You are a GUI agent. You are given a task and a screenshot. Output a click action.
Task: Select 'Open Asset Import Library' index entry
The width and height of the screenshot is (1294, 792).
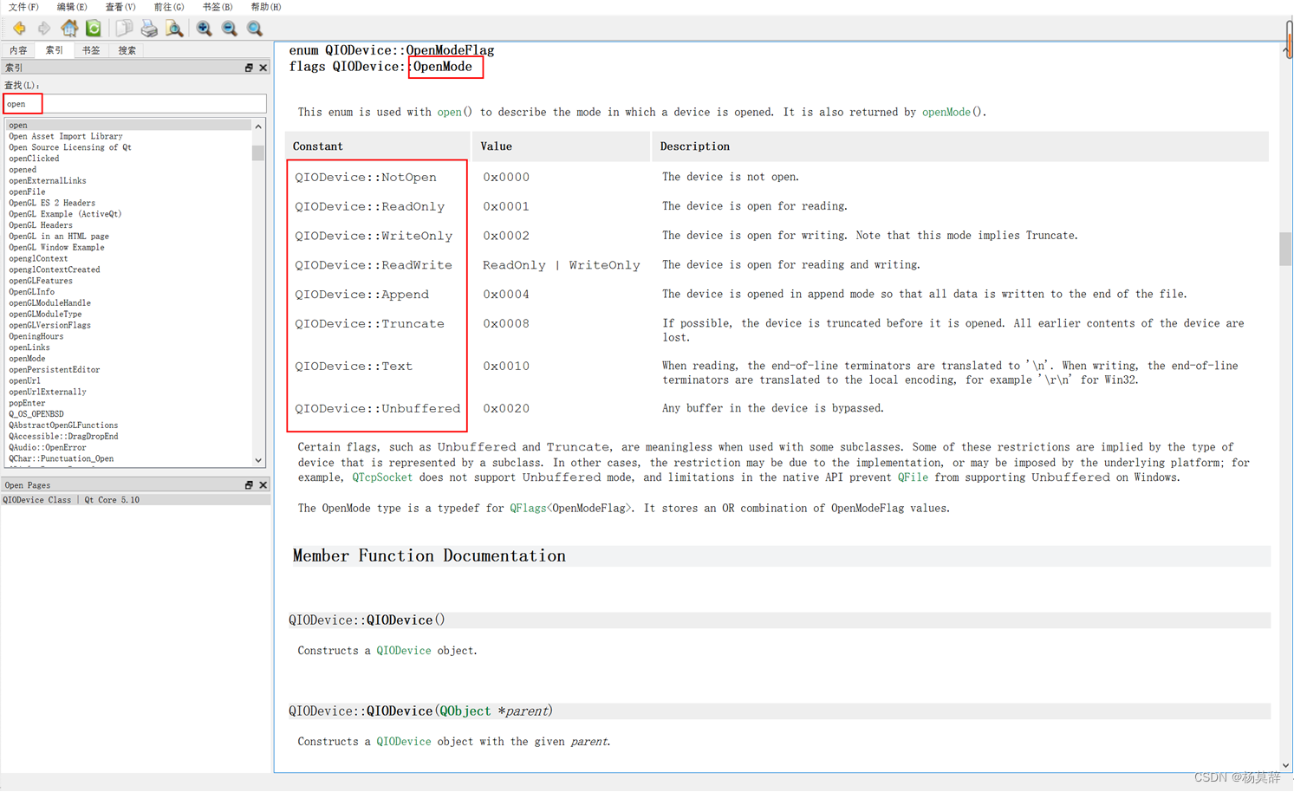point(66,136)
